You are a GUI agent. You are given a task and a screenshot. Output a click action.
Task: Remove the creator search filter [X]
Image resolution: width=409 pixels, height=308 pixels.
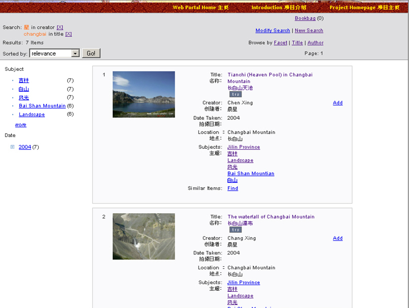tap(60, 28)
